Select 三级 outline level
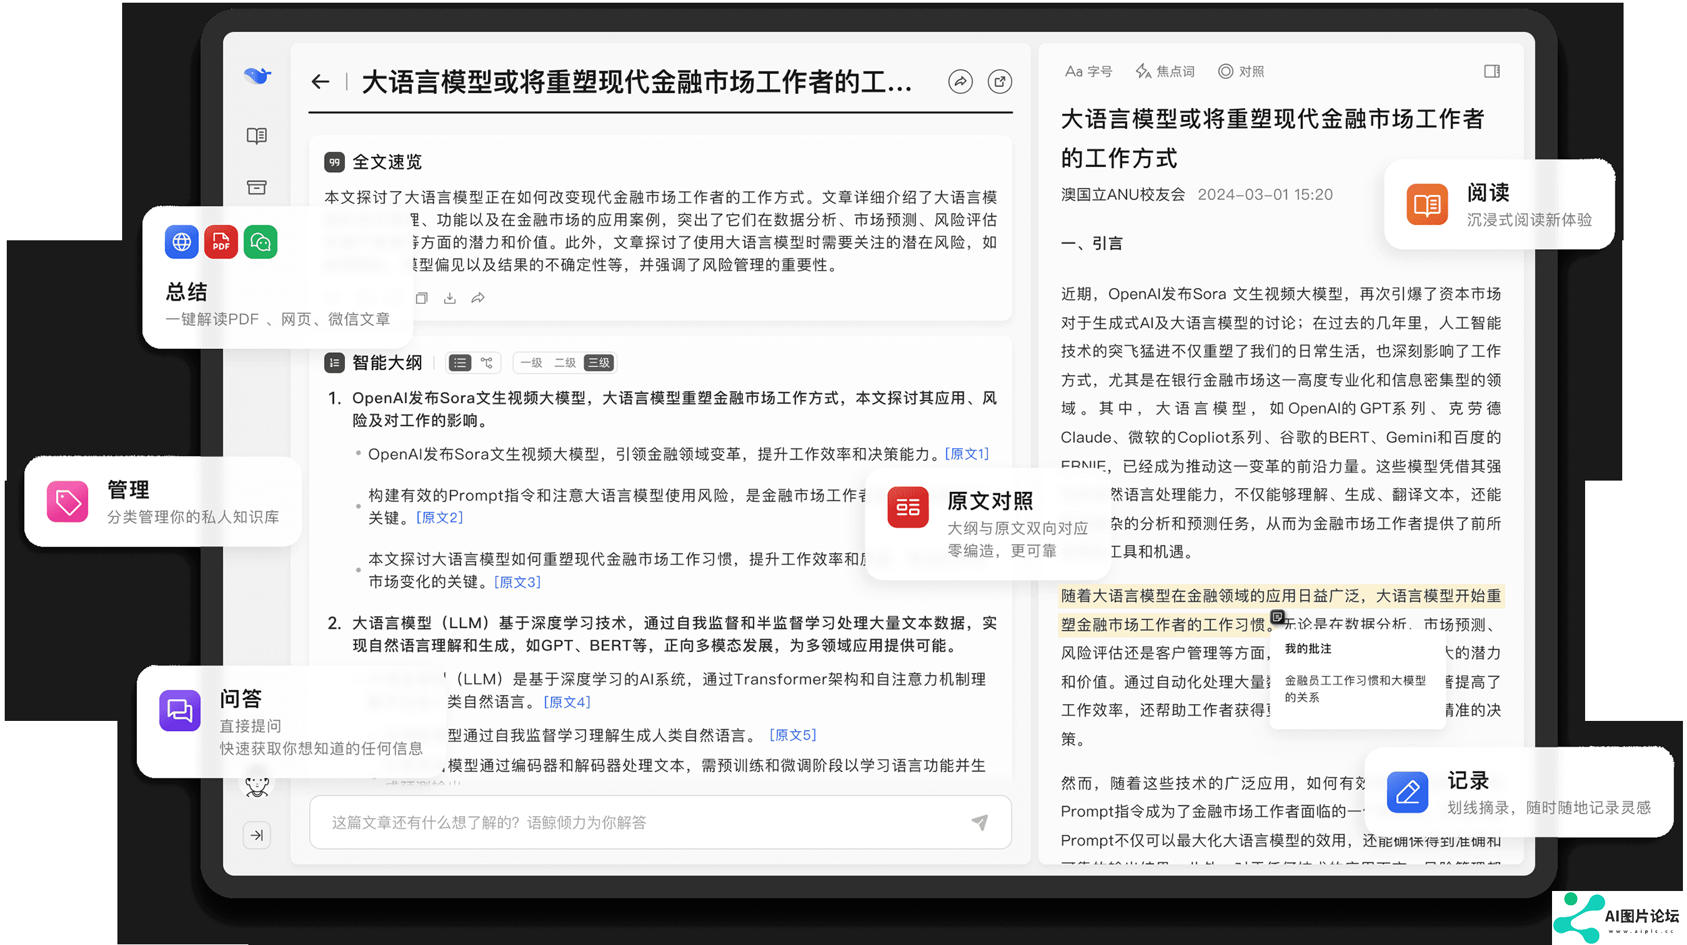 click(x=599, y=362)
